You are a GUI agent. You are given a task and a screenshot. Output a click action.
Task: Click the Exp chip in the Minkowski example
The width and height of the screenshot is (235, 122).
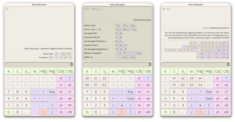point(219,50)
